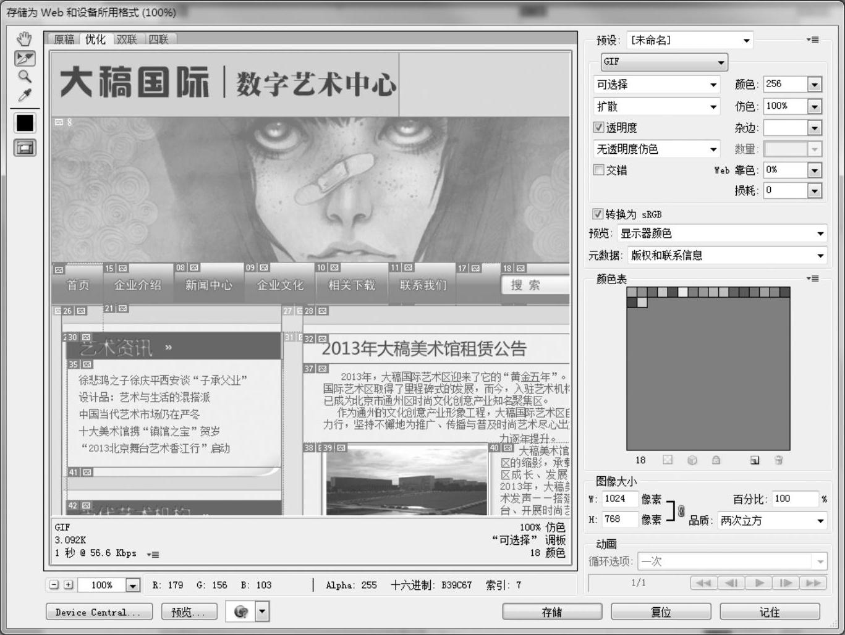845x635 pixels.
Task: Switch to the 双联 tab
Action: [x=127, y=39]
